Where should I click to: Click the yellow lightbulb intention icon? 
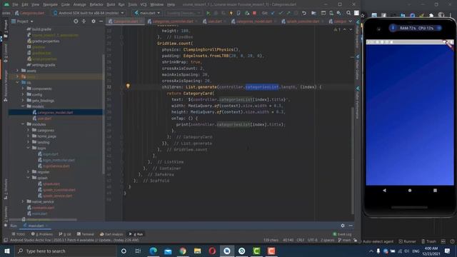128,86
